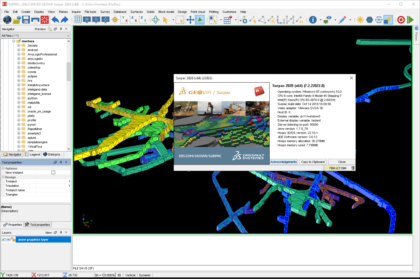Click the Zoom In monitor icon
This screenshot has height=279, width=420.
(x=87, y=20)
